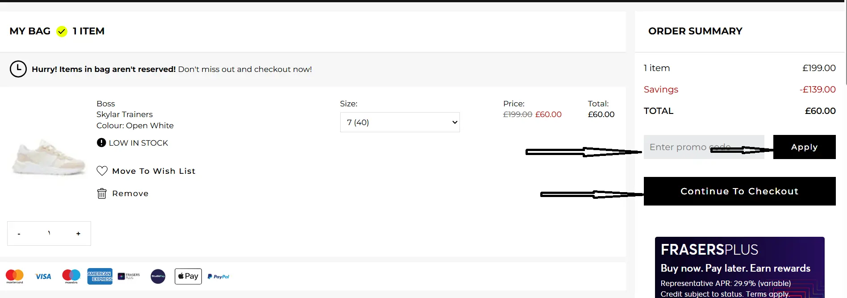Open the FrasersPlus buy now banner
847x298 pixels.
tap(739, 267)
